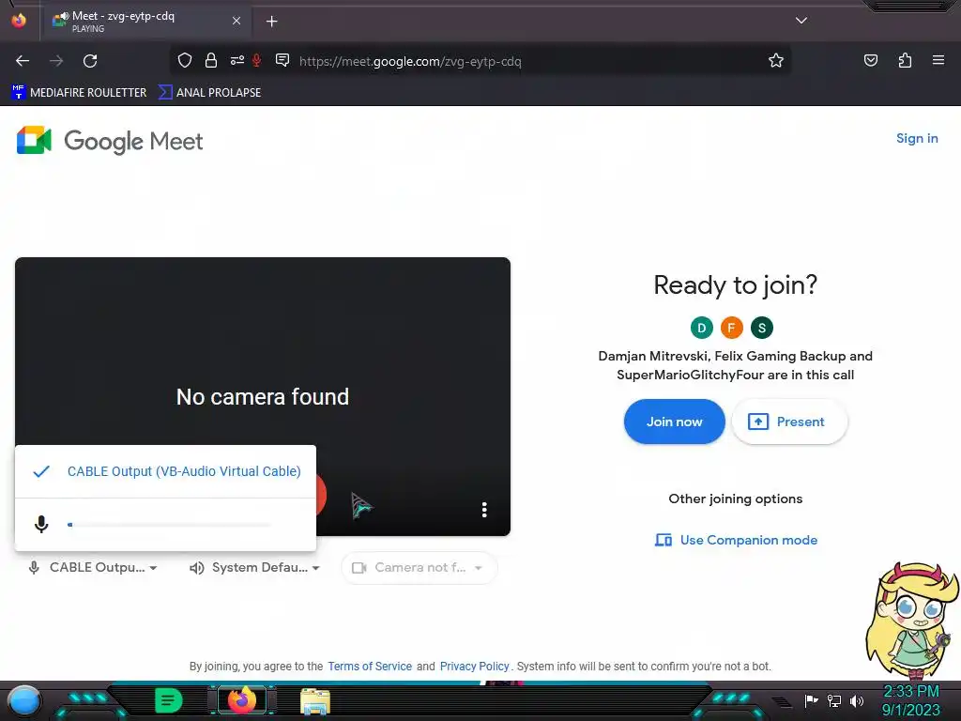The width and height of the screenshot is (961, 721).
Task: Click participant avatar D
Action: 702,328
